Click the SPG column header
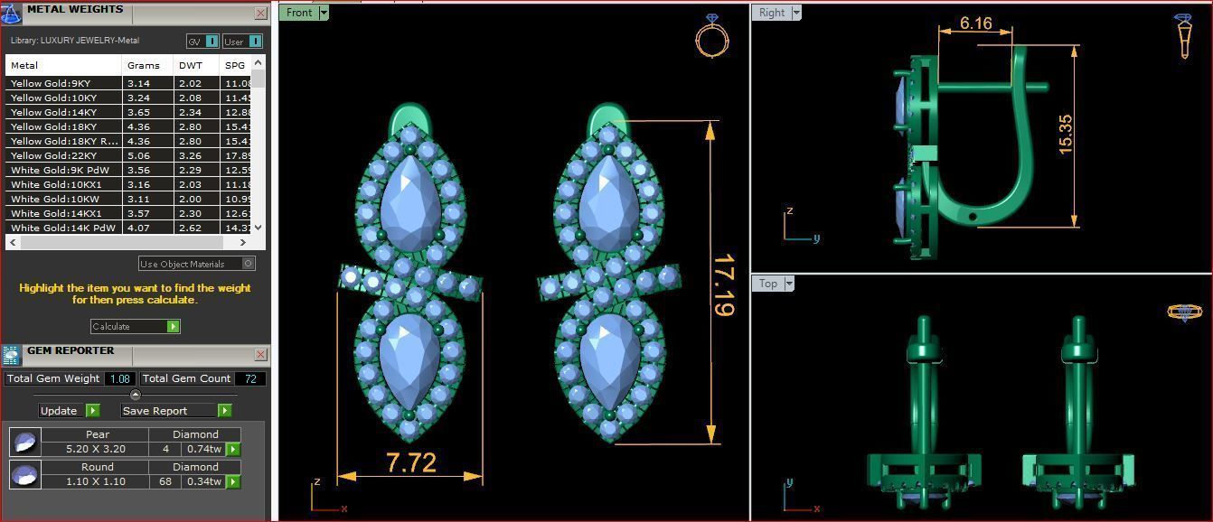Image resolution: width=1213 pixels, height=522 pixels. point(235,65)
